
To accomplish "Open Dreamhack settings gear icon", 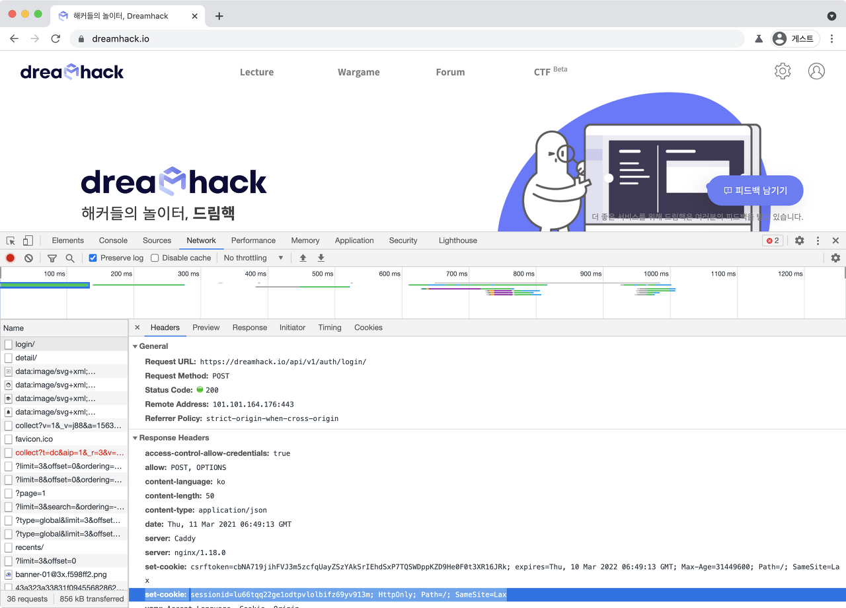I will pos(783,71).
